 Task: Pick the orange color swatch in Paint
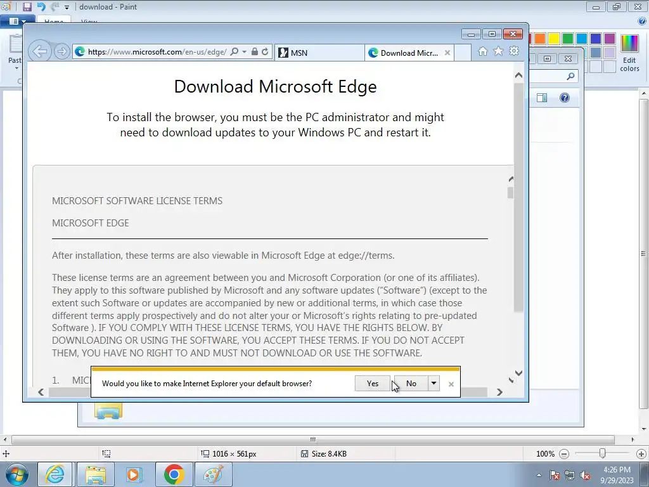coord(540,39)
